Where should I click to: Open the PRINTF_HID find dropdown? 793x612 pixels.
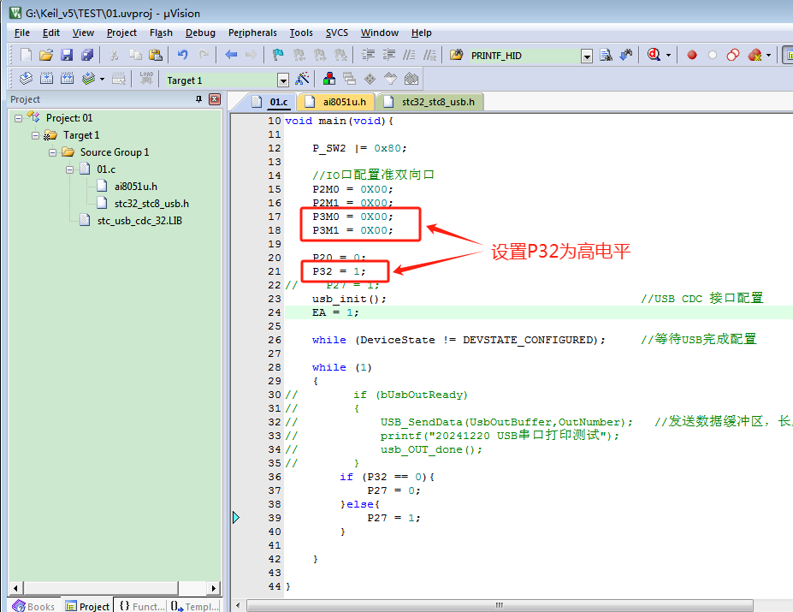587,56
